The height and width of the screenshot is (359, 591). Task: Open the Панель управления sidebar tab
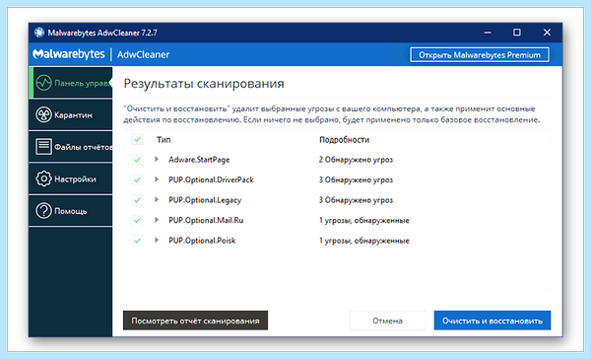71,83
